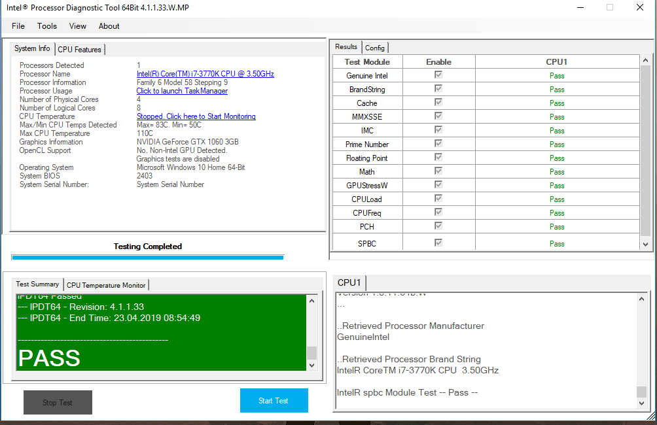Image resolution: width=657 pixels, height=425 pixels.
Task: Click the GPUStressW Pass result
Action: [x=557, y=186]
